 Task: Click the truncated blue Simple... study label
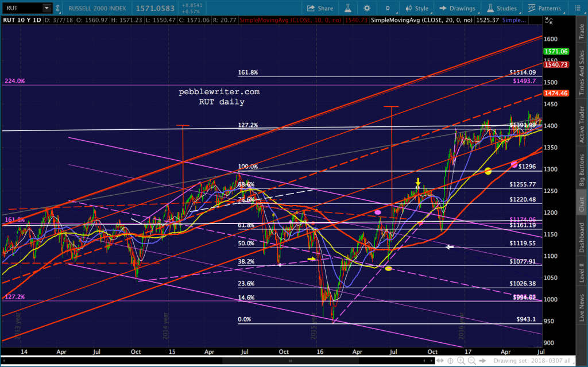coord(514,20)
